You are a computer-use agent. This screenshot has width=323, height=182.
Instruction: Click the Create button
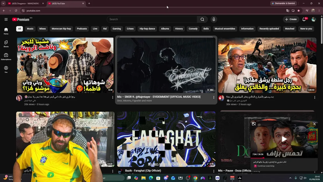[x=291, y=19]
